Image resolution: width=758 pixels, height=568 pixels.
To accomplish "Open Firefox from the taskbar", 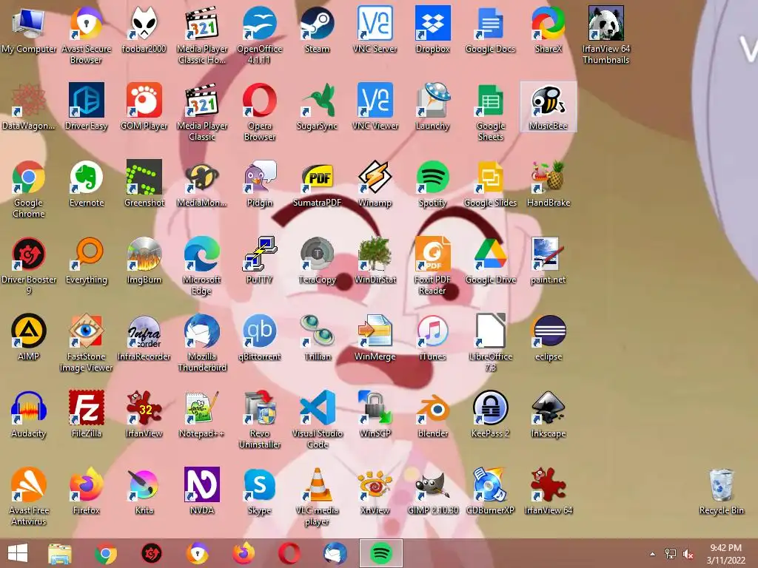I will 243,553.
